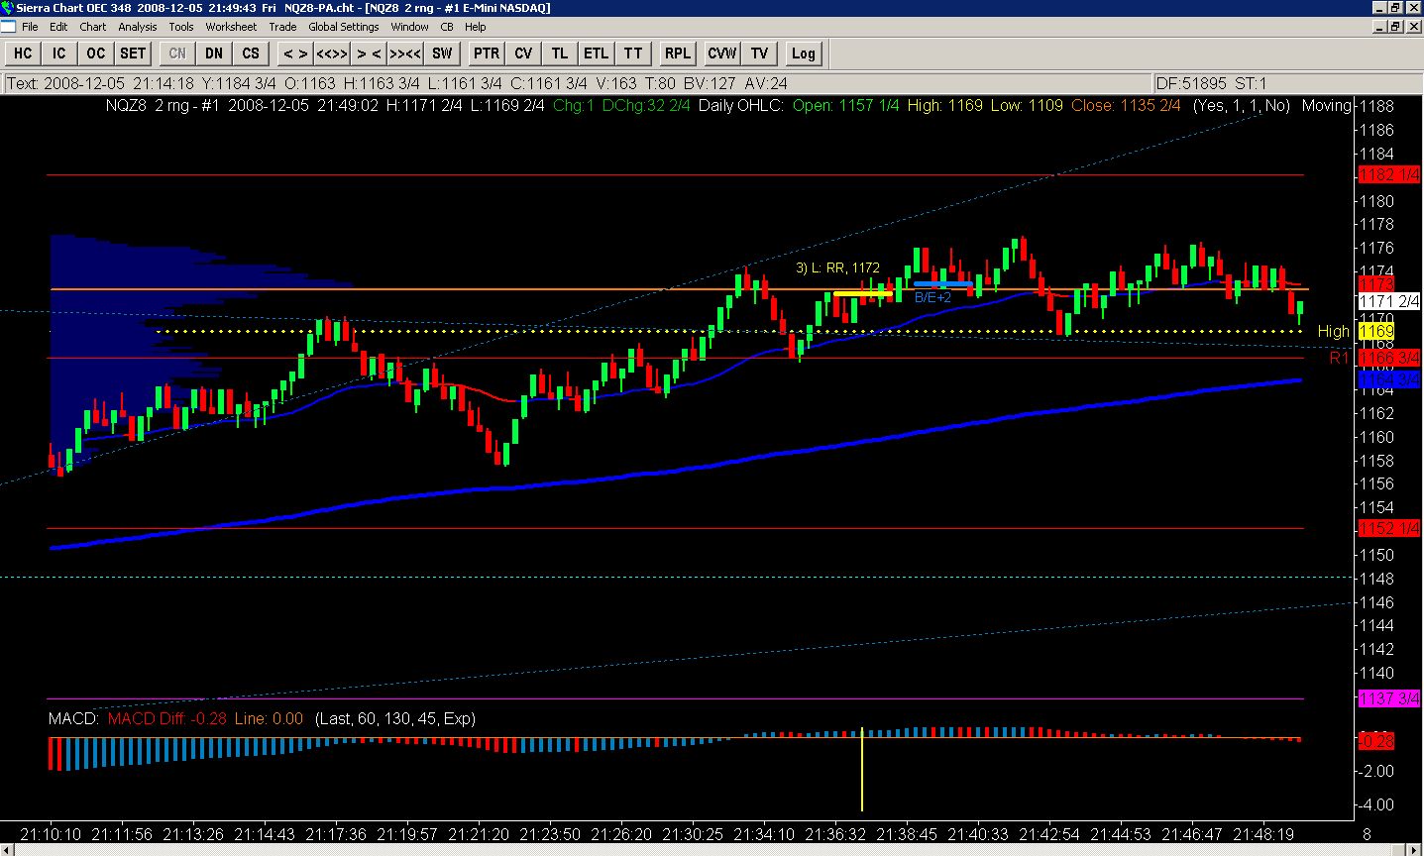
Task: Click the 21:21:20 time axis label
Action: point(479,834)
